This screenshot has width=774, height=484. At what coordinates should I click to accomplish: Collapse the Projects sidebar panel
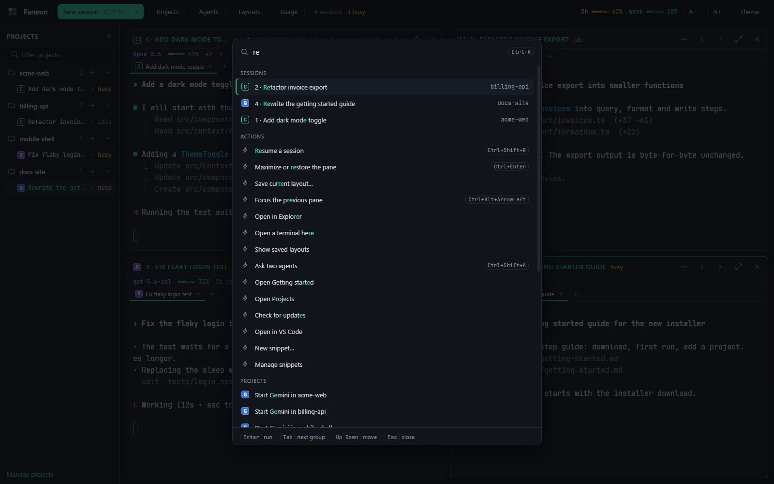[x=109, y=36]
